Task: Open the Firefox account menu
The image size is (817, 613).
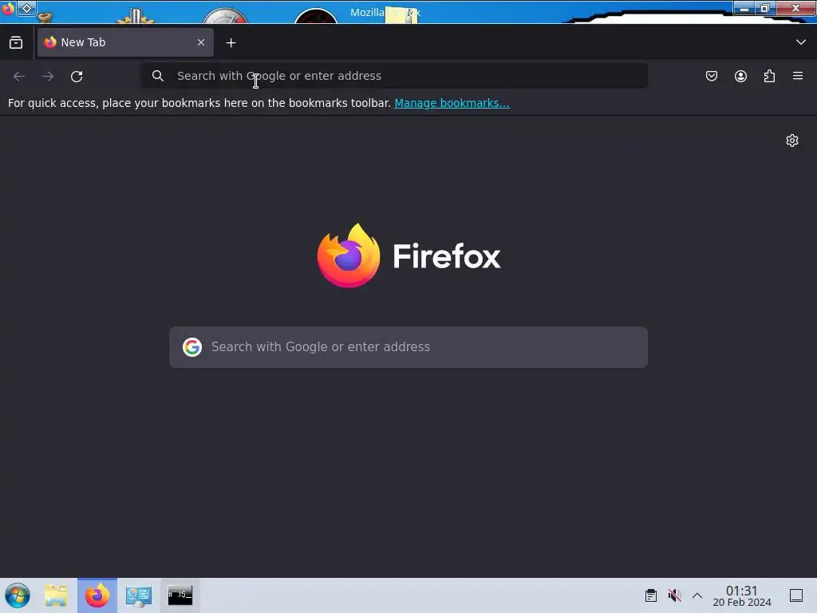Action: [740, 76]
